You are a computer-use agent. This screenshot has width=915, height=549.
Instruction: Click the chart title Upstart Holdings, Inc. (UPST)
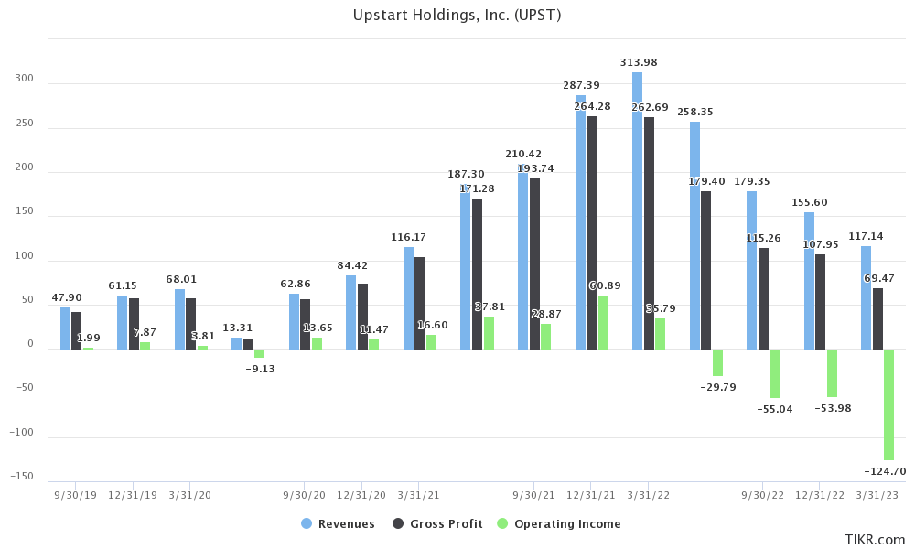[x=457, y=15]
